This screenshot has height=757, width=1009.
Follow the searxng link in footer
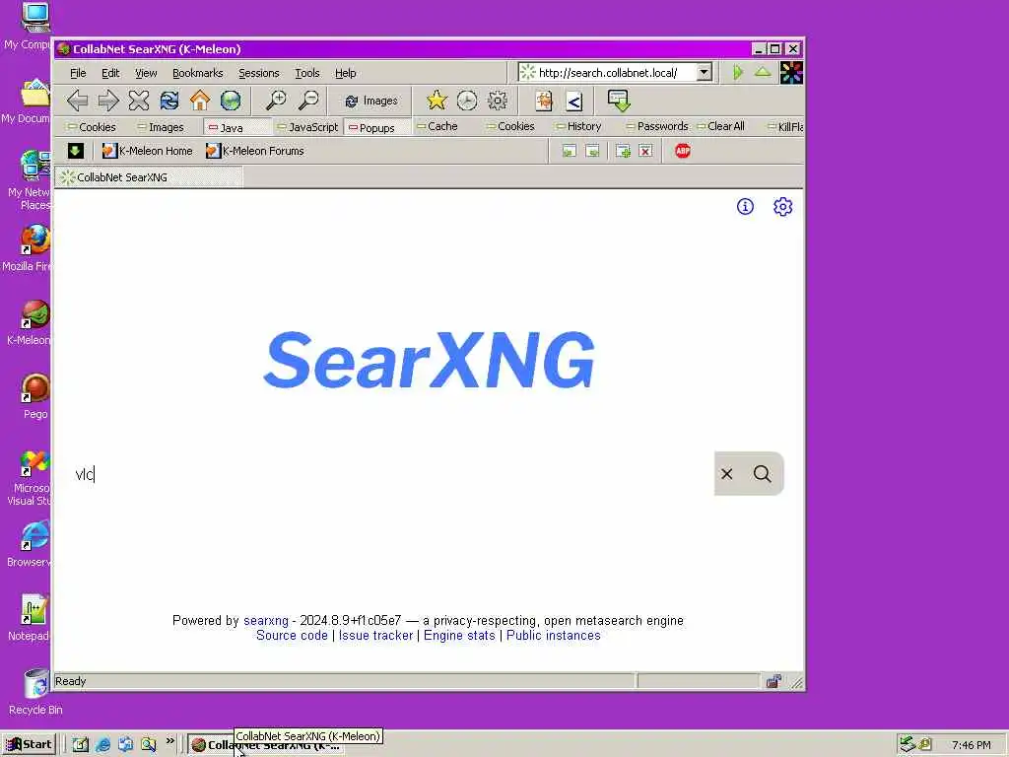coord(266,621)
